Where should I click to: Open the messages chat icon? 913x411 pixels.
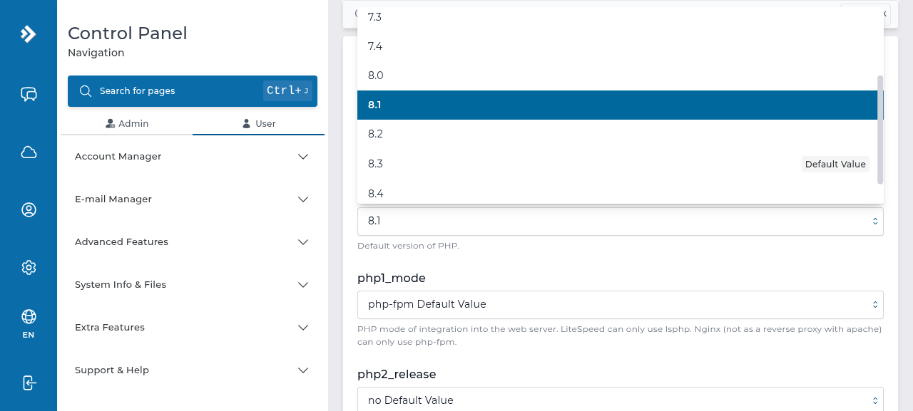pos(29,94)
